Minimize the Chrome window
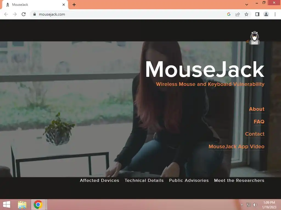Viewport: 281px width, 210px height. pyautogui.click(x=257, y=3)
